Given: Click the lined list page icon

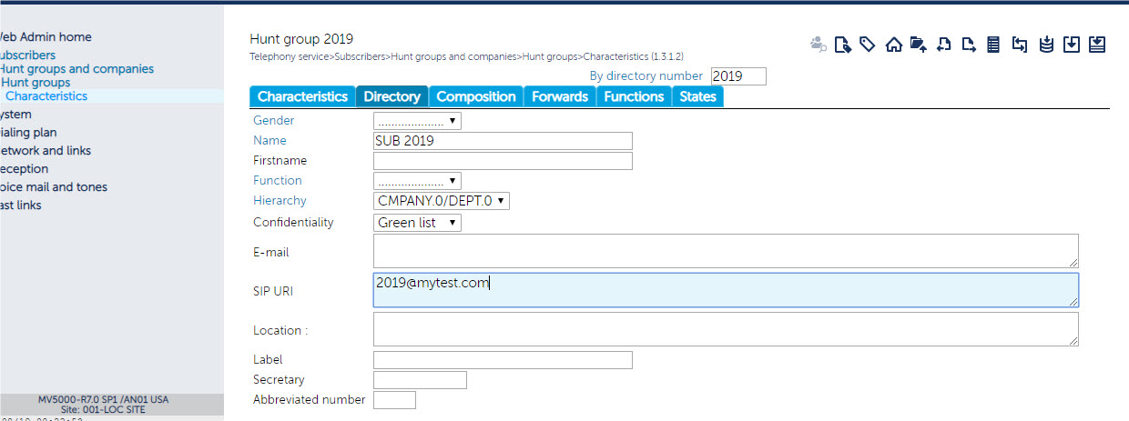Looking at the screenshot, I should [993, 44].
